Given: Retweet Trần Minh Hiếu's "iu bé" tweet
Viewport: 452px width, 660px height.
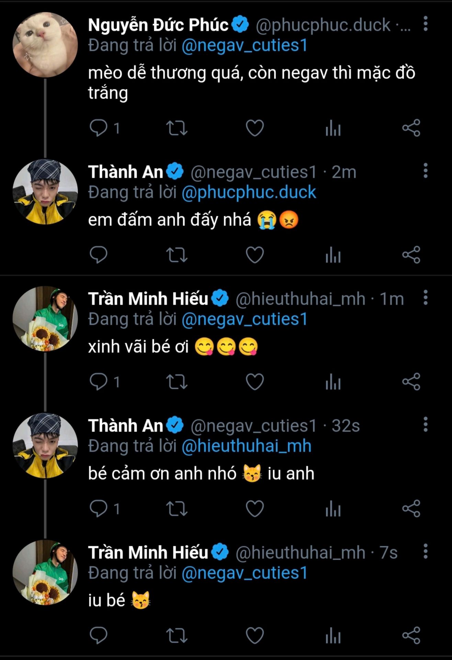Looking at the screenshot, I should pyautogui.click(x=177, y=635).
